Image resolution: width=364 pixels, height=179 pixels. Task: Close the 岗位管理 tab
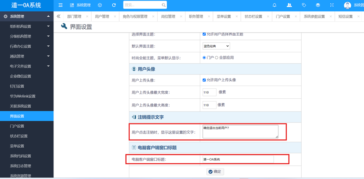181,17
